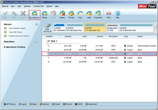Click the disk map scroll down arrow

point(156,32)
